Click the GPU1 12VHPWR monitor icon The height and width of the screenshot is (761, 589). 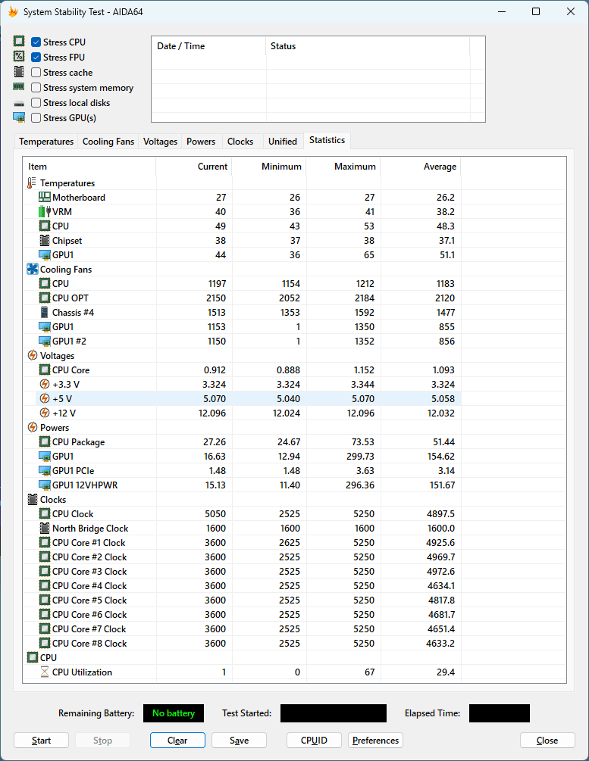coord(45,485)
